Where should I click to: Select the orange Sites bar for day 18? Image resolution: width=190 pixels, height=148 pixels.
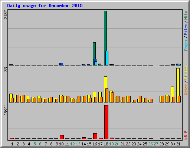click(x=107, y=95)
